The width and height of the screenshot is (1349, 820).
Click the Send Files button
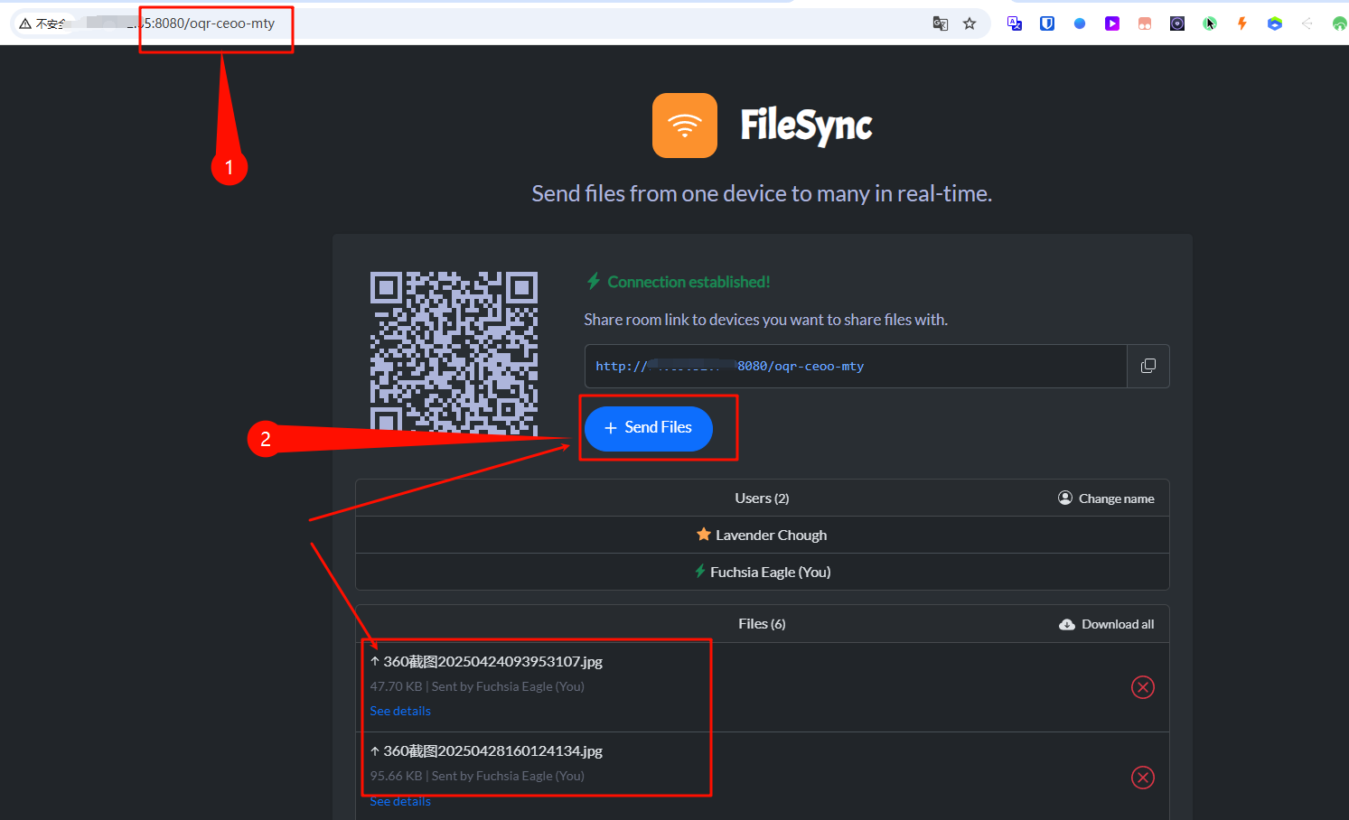click(649, 428)
